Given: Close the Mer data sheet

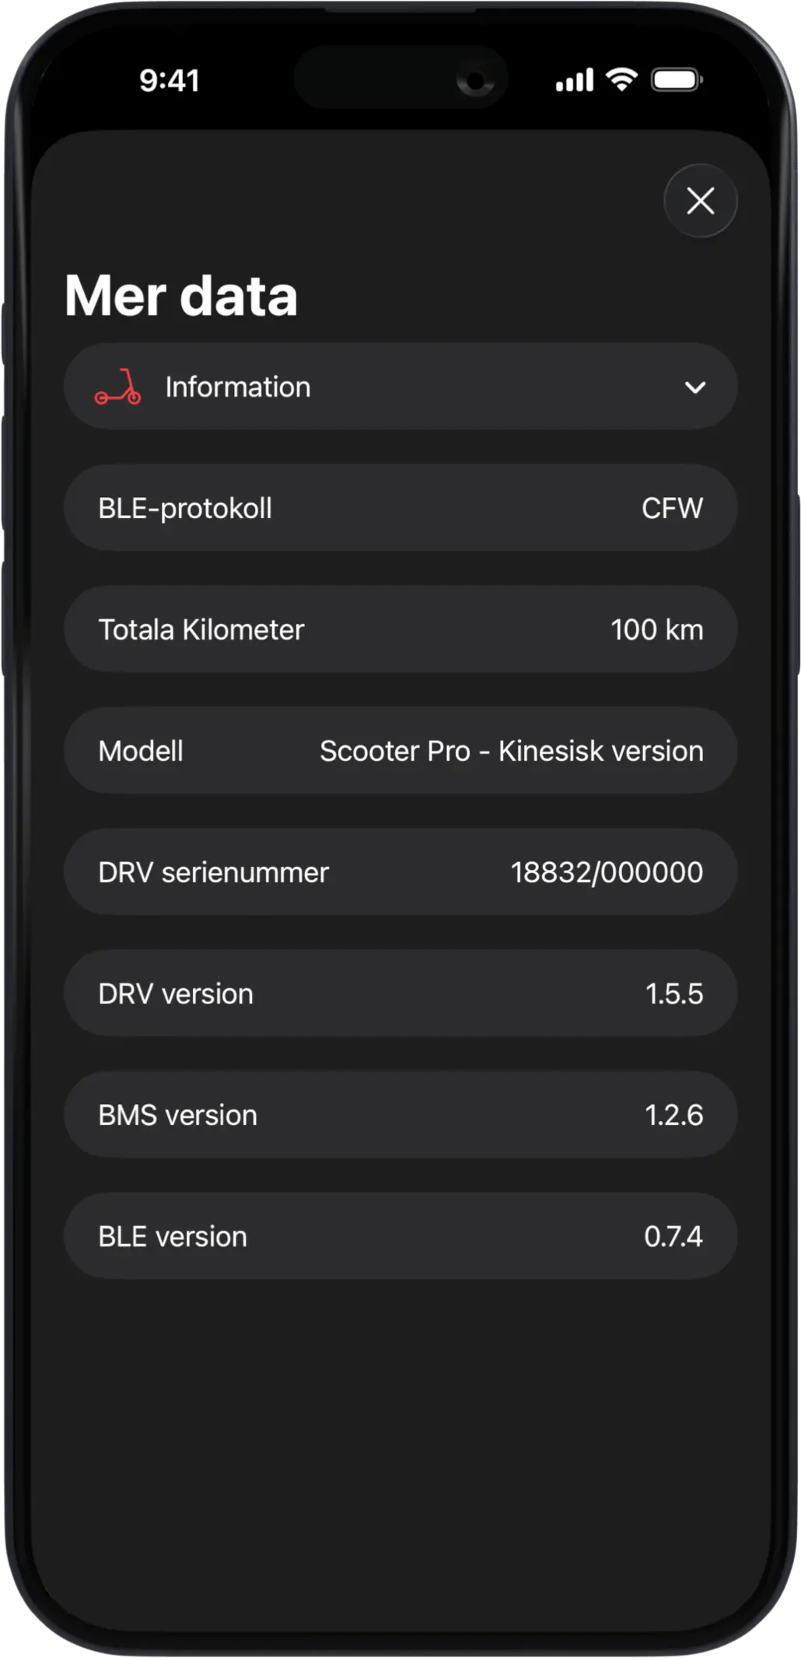Looking at the screenshot, I should tap(700, 201).
